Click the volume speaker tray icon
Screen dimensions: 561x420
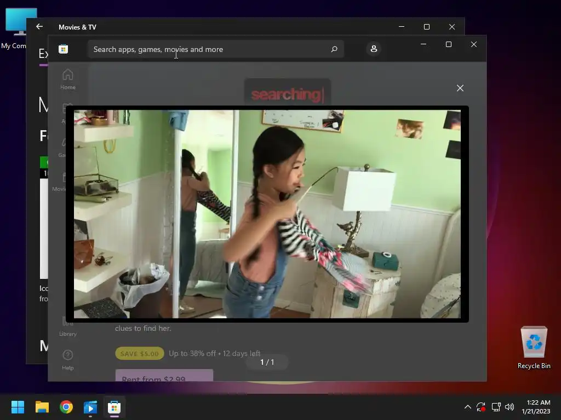510,407
